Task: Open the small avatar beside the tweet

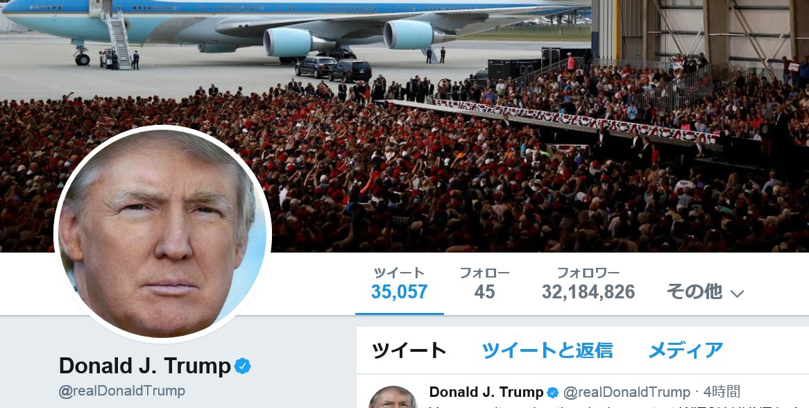Action: (x=393, y=397)
